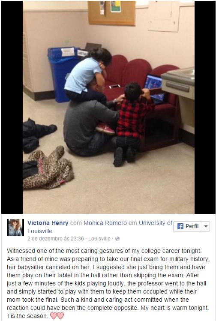Open Victoria Henry's profile name link
216x321 pixels.
[48, 223]
